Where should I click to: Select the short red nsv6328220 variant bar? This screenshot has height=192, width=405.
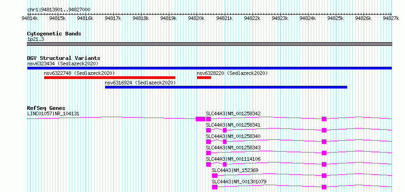tap(204, 78)
